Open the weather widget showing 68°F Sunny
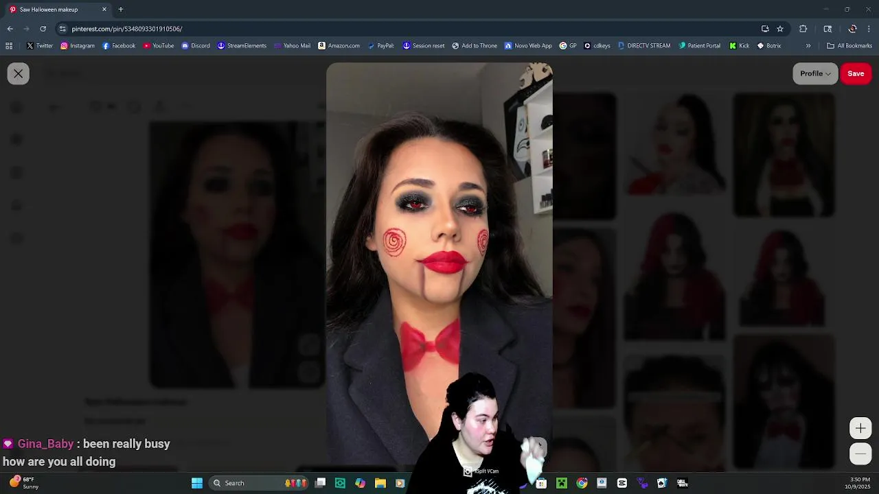 pyautogui.click(x=25, y=483)
